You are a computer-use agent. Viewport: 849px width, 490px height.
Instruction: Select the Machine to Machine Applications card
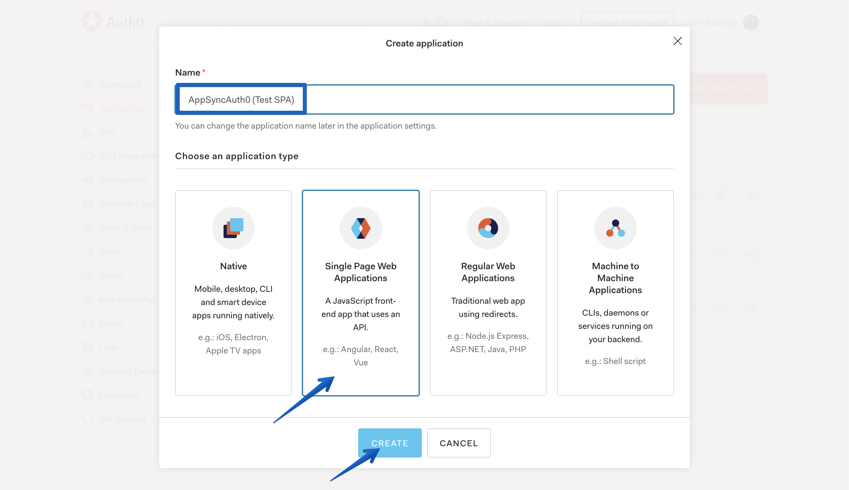pos(615,293)
